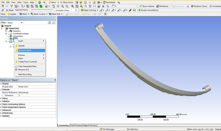The image size is (221, 131).
Task: Activate the Pan tool icon
Action: click(58, 6)
